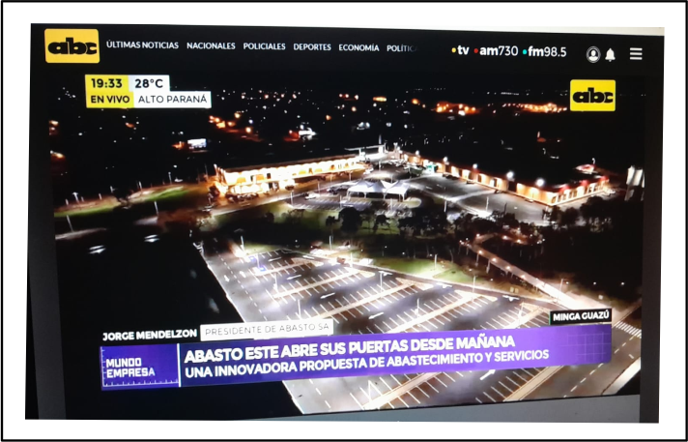This screenshot has height=442, width=688.
Task: Open the hamburger menu
Action: tap(636, 53)
